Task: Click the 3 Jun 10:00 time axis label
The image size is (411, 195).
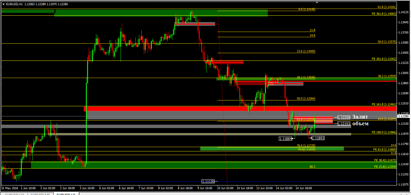Action: (x=86, y=188)
